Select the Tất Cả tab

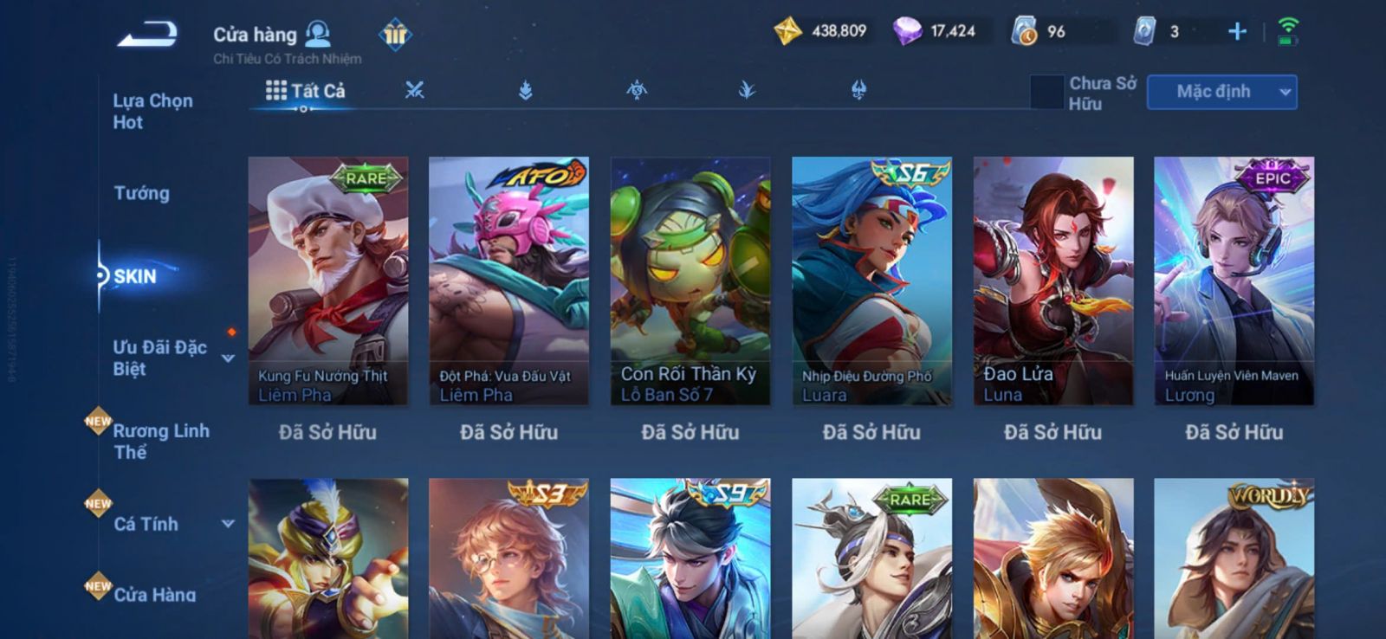[x=306, y=91]
